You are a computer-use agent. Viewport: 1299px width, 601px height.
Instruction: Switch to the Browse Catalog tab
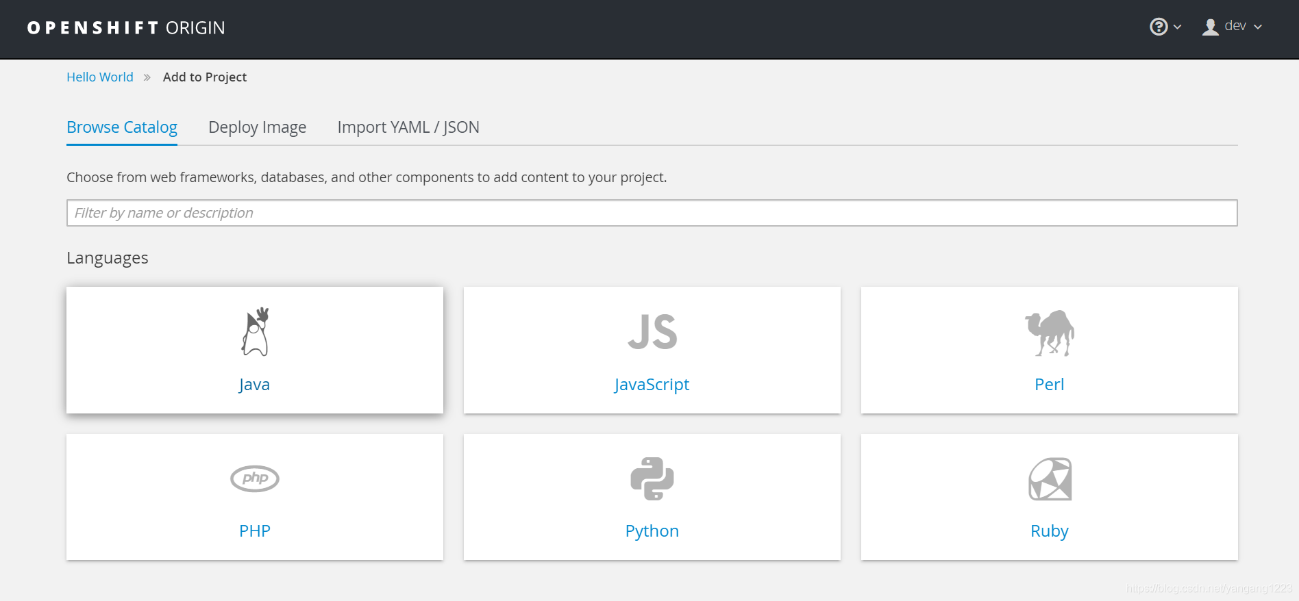122,127
